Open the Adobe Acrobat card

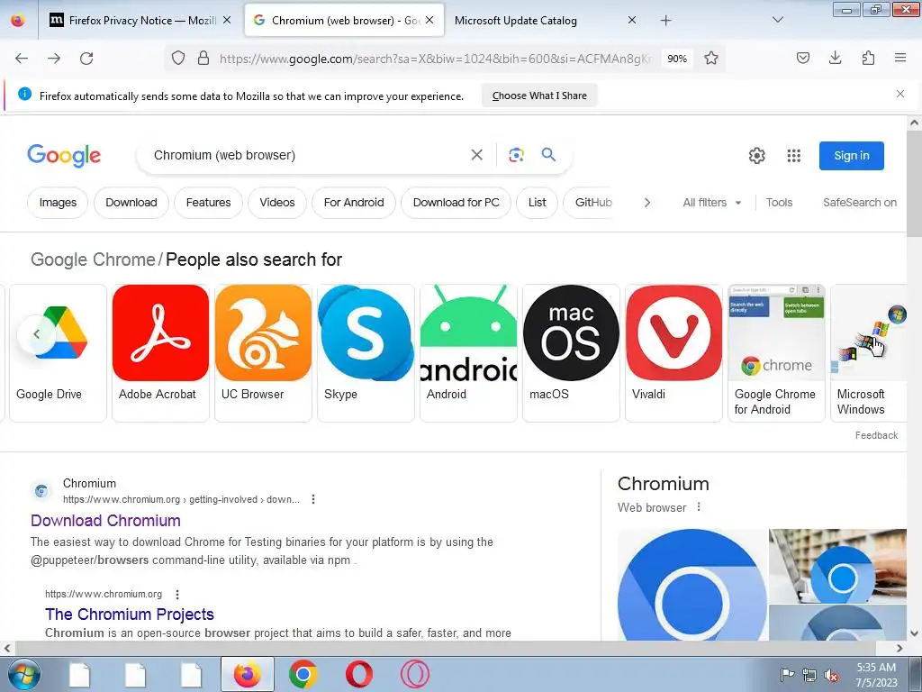(160, 353)
